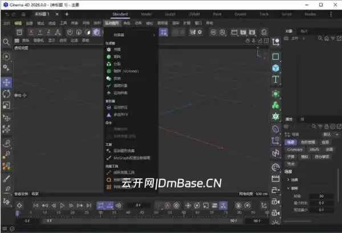Click the current frame field in timeline
The height and width of the screenshot is (233, 342).
click(x=139, y=205)
